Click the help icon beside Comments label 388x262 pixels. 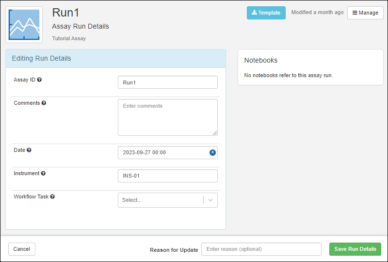[x=44, y=103]
